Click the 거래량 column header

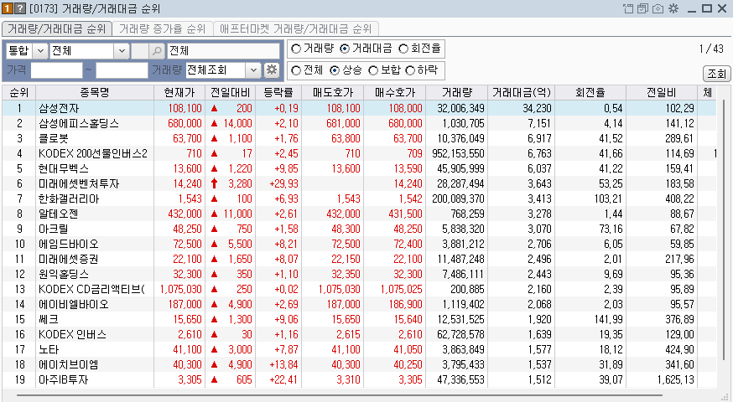tap(457, 92)
